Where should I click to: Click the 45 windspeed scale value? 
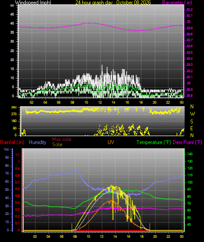pos(12,14)
